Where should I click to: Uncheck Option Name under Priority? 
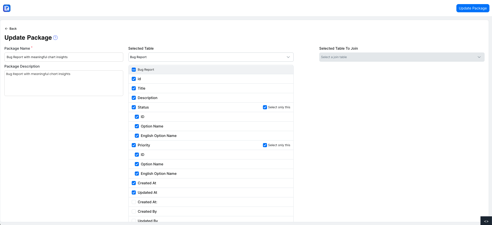click(137, 164)
